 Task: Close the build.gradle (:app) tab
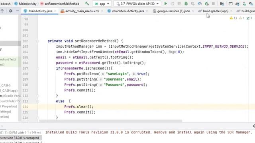[231, 11]
